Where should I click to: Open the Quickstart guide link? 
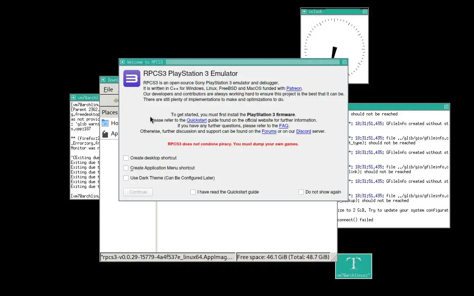click(197, 120)
